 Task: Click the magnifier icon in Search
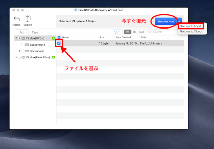point(150,32)
